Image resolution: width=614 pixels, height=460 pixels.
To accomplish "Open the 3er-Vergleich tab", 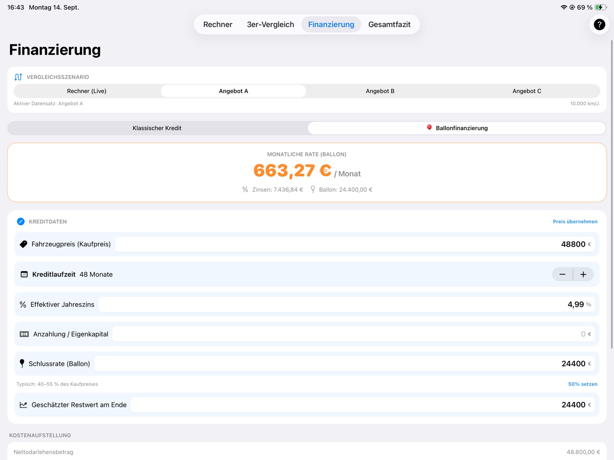I will 270,24.
